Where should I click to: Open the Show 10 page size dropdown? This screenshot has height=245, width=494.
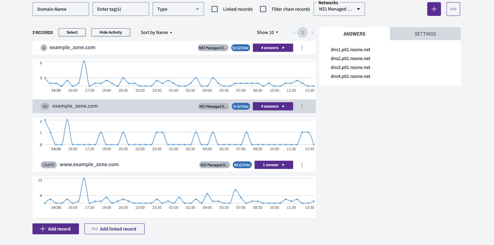(267, 33)
